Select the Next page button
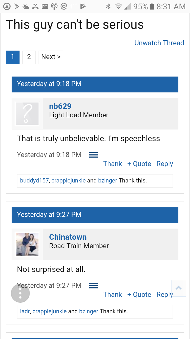 coord(51,57)
